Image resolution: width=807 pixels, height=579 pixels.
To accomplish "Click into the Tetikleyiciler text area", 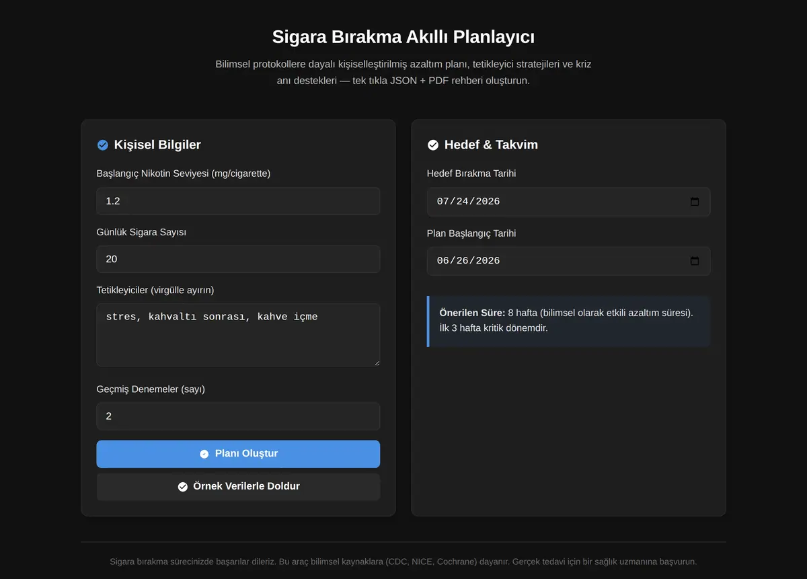I will point(238,335).
